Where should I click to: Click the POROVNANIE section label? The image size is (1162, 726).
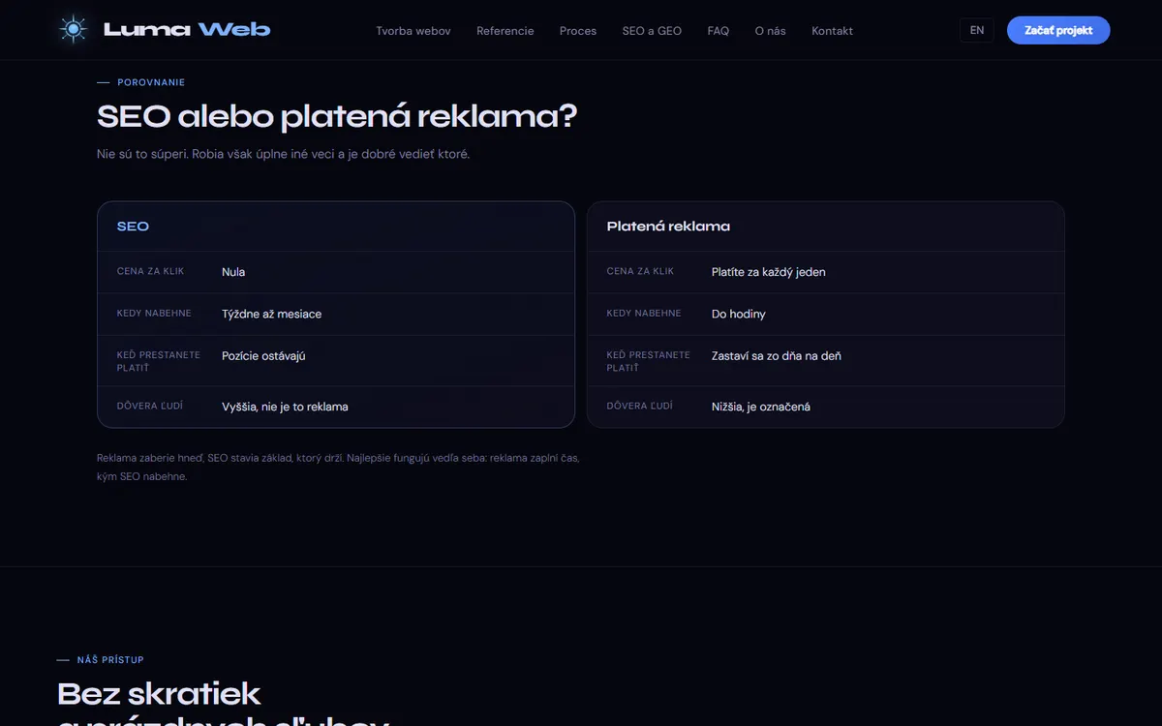(x=151, y=82)
